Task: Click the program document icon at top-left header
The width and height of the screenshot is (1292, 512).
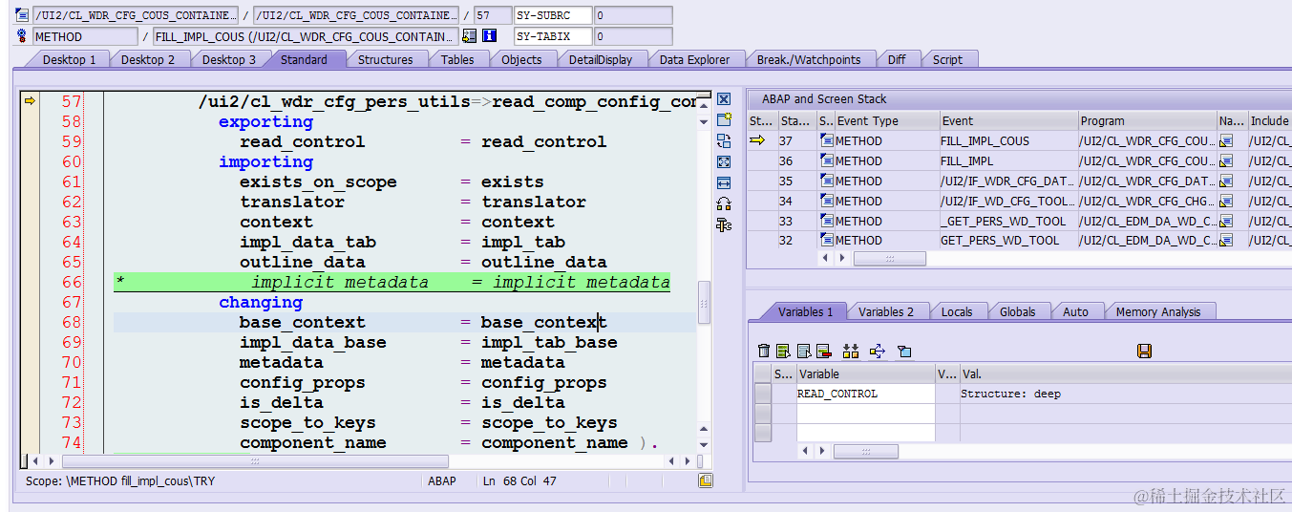Action: (x=22, y=15)
